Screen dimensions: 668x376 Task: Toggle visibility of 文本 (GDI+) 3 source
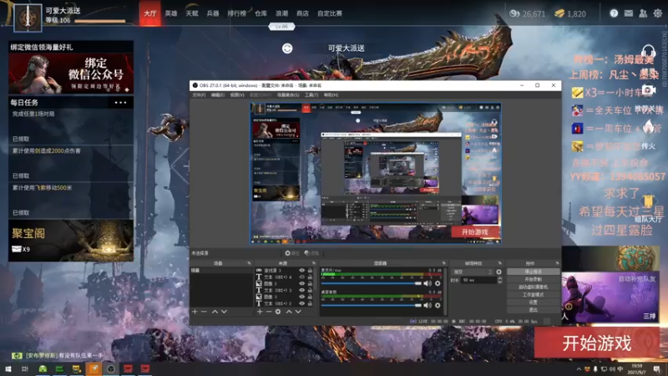301,290
